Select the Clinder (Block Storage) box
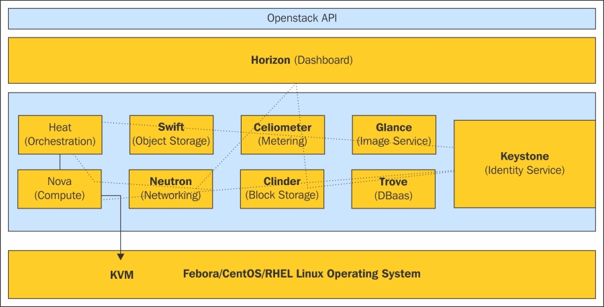Image resolution: width=604 pixels, height=307 pixels. pos(282,189)
